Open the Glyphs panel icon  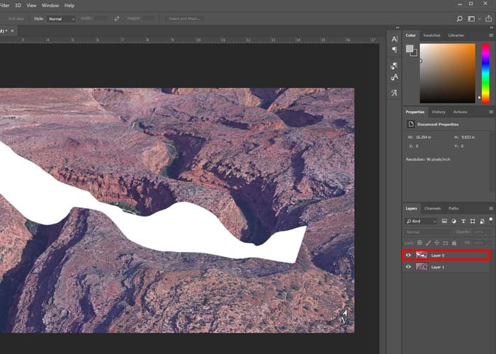[x=395, y=93]
